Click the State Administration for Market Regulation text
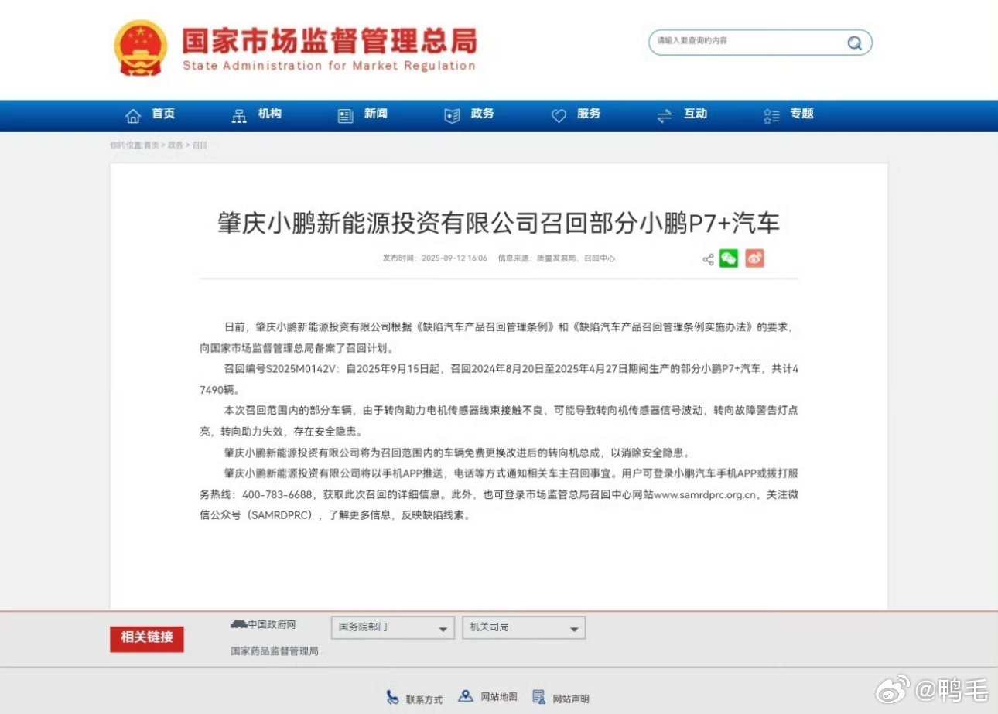998x714 pixels. click(x=330, y=66)
